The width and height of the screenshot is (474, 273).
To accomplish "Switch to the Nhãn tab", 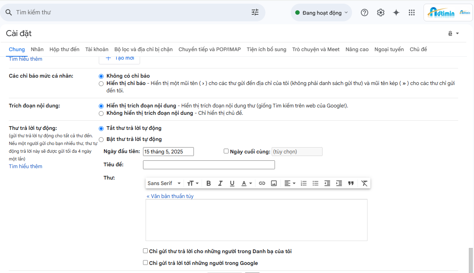I will click(37, 49).
